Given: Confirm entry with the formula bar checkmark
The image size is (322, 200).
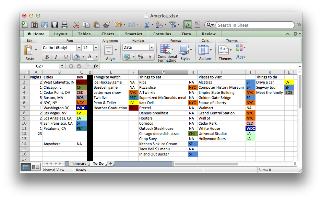Looking at the screenshot, I should 79,66.
